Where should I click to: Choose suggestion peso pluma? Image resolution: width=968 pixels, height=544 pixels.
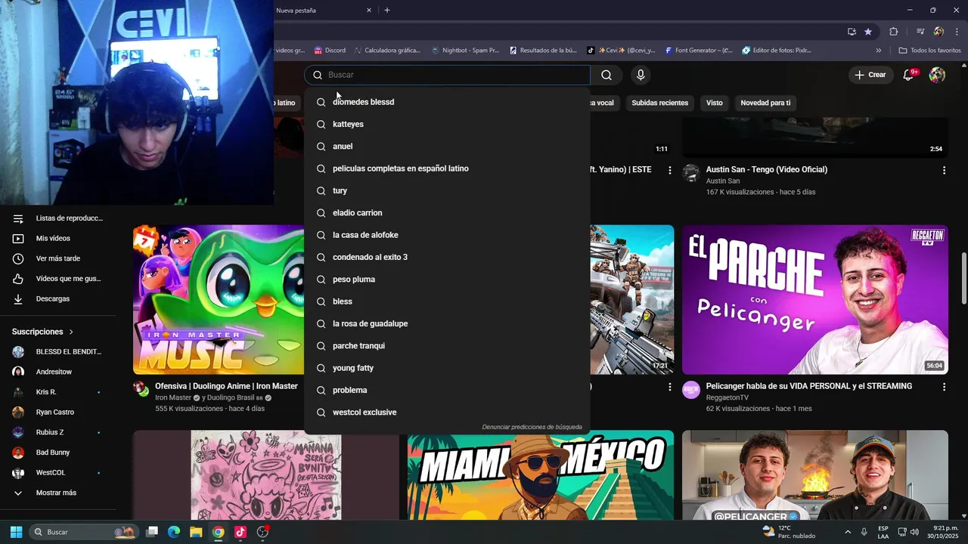(447, 280)
